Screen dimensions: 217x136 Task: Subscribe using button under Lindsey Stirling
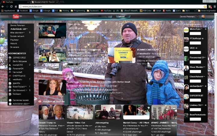(x=195, y=110)
